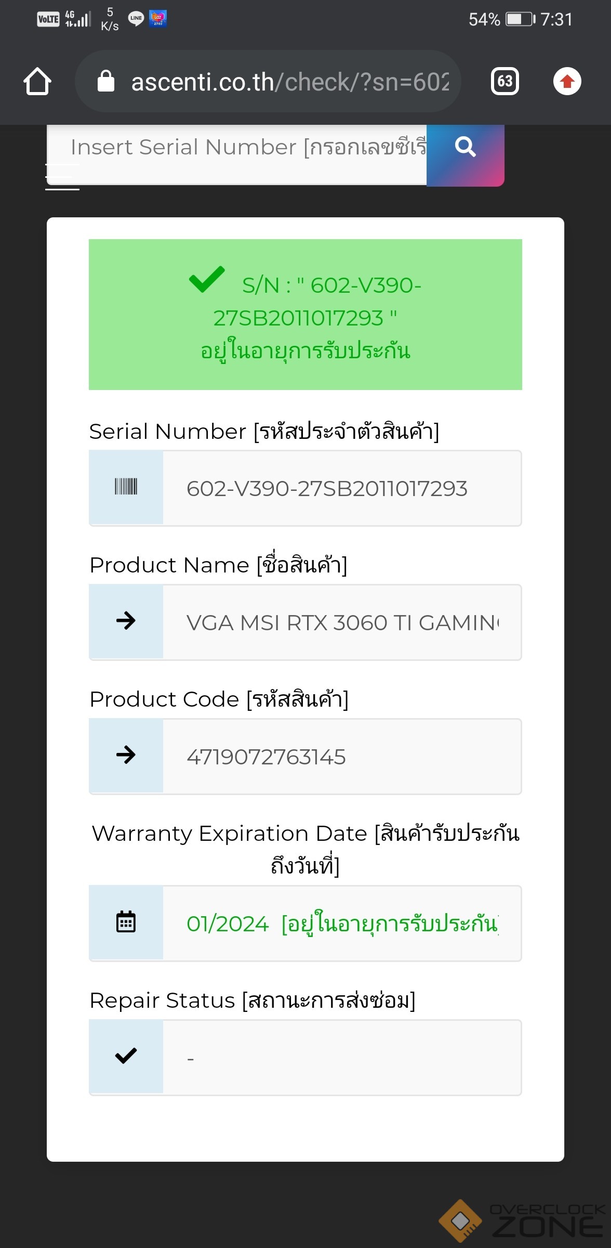Open the tab switcher showing 63 tabs

pyautogui.click(x=504, y=82)
